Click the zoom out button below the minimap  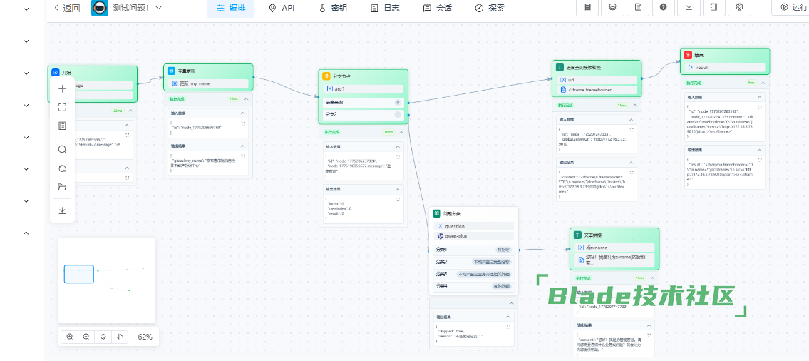point(86,336)
